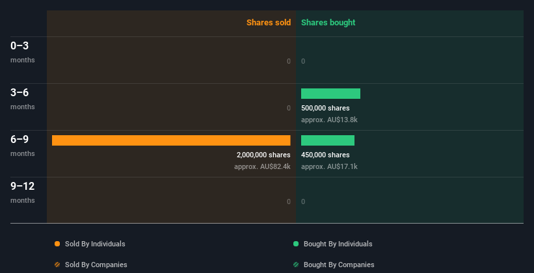The width and height of the screenshot is (534, 273).
Task: Click the zero bought value in 9–12 months row
Action: 303,201
